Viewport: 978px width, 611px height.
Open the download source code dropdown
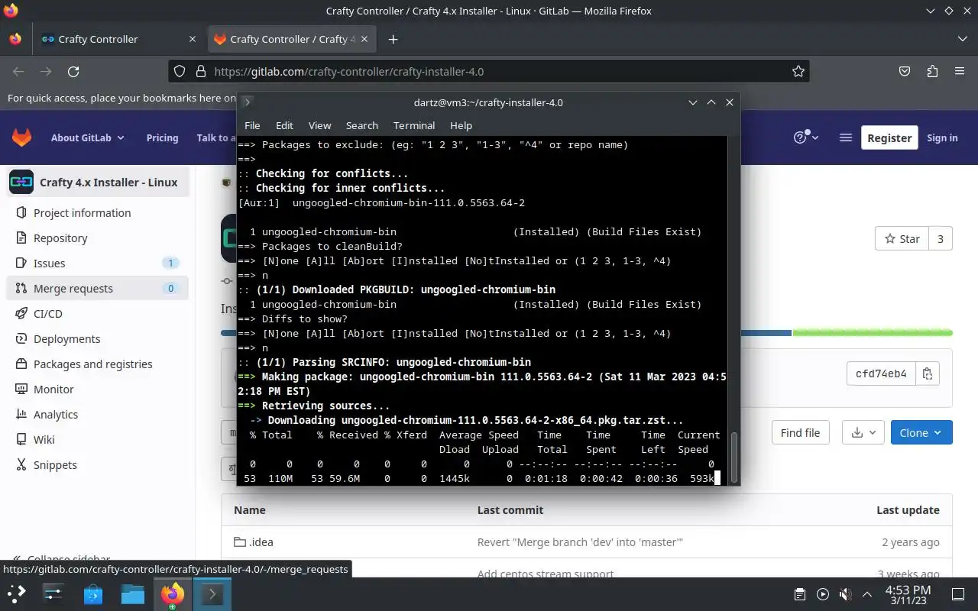point(863,432)
